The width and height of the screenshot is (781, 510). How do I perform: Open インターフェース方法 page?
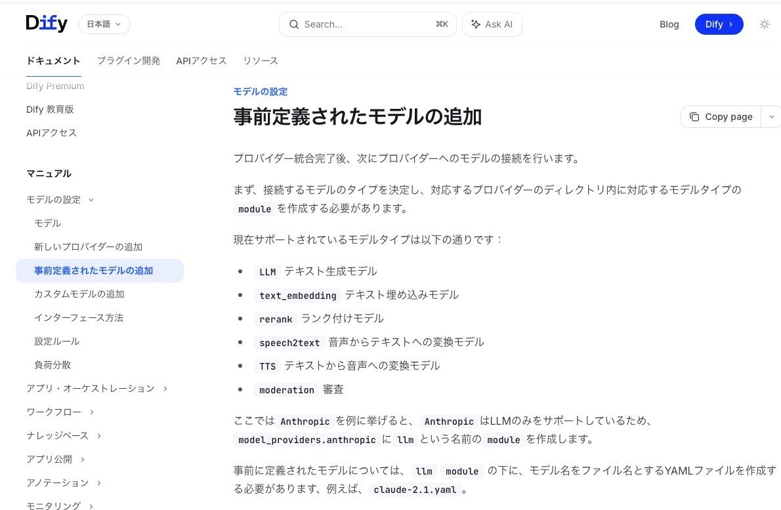[79, 318]
